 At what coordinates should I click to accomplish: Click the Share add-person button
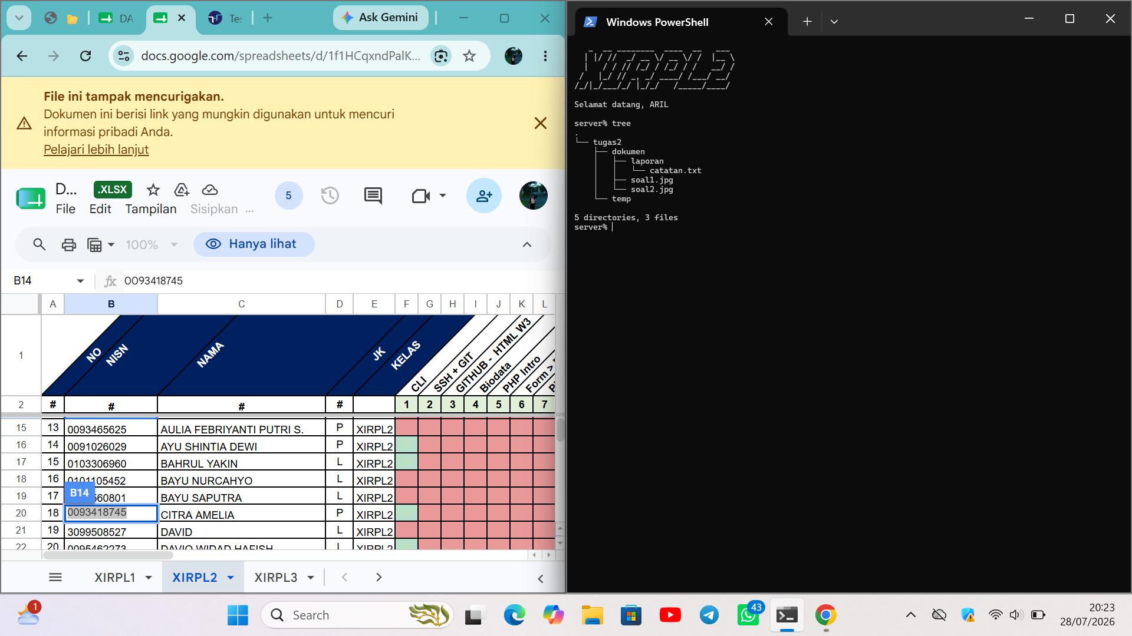coord(484,196)
